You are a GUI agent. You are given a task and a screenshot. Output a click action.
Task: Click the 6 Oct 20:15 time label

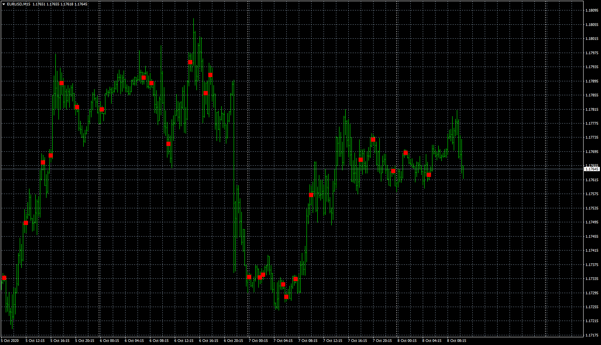click(x=234, y=341)
